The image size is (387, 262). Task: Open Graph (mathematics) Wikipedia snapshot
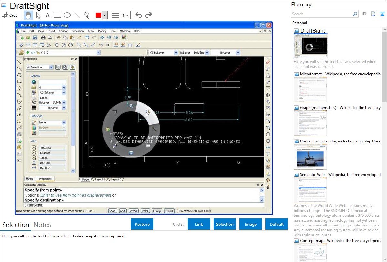(x=340, y=108)
